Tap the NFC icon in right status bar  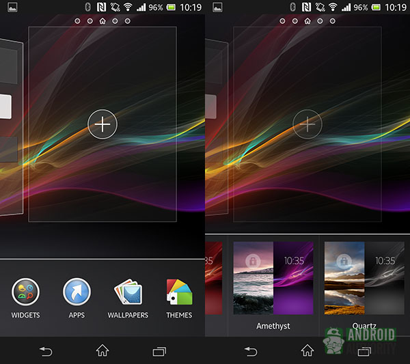(306, 7)
